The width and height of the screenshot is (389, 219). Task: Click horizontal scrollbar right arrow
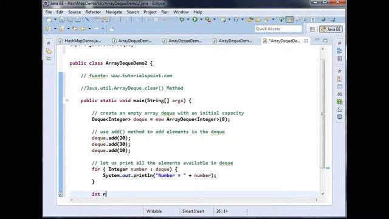click(316, 200)
